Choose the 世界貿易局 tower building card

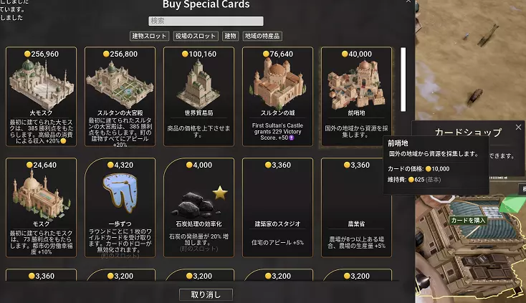pyautogui.click(x=199, y=97)
